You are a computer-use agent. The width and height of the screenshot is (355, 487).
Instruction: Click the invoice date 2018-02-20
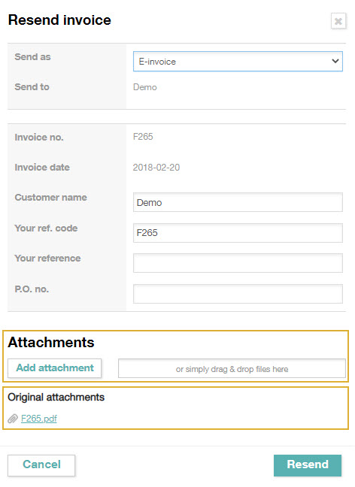[x=156, y=168]
